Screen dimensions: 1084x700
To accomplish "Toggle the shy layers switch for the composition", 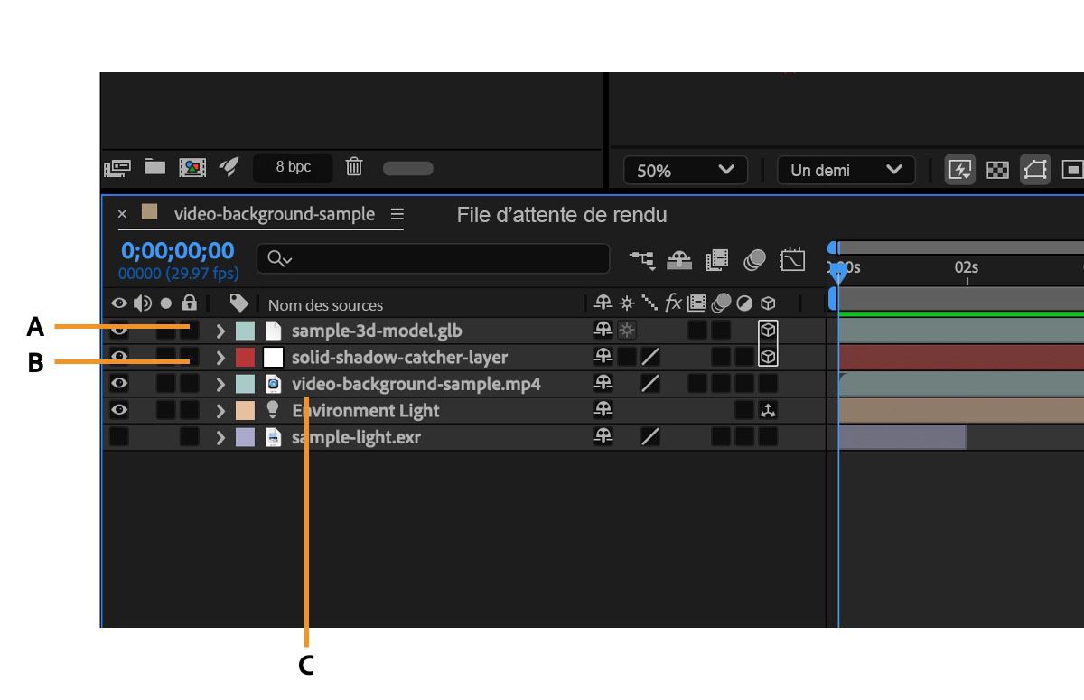I will [679, 259].
